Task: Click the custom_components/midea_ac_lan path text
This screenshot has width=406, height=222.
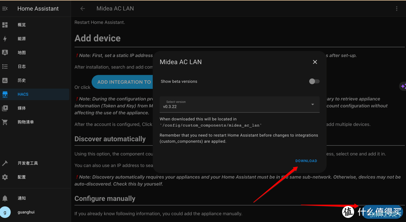Action: pyautogui.click(x=211, y=125)
